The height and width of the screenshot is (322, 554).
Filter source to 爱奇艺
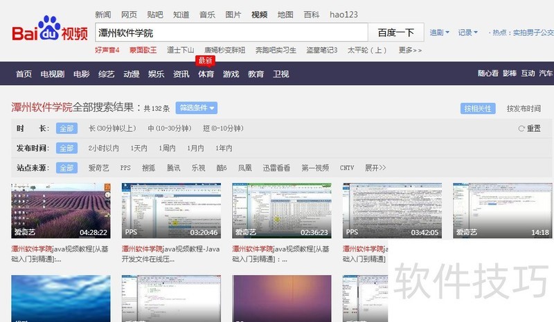click(x=98, y=168)
